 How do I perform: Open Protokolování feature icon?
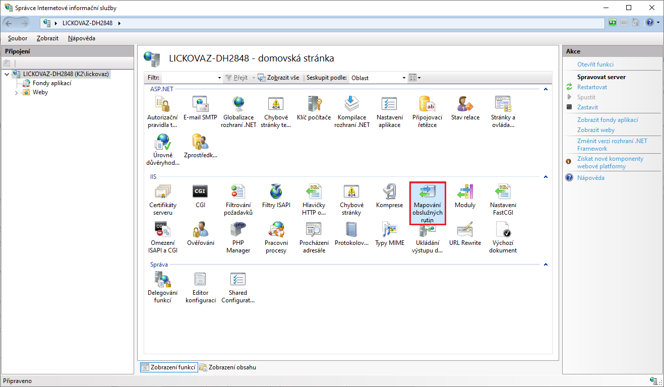tap(351, 234)
